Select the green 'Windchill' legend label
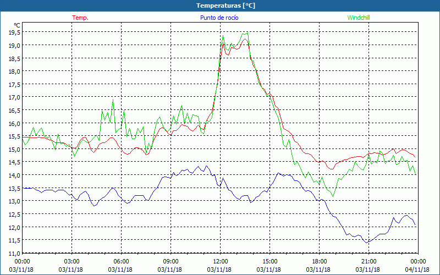 point(359,18)
